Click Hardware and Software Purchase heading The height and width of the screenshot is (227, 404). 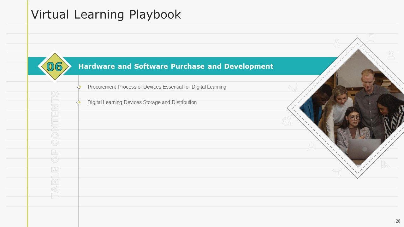(176, 66)
